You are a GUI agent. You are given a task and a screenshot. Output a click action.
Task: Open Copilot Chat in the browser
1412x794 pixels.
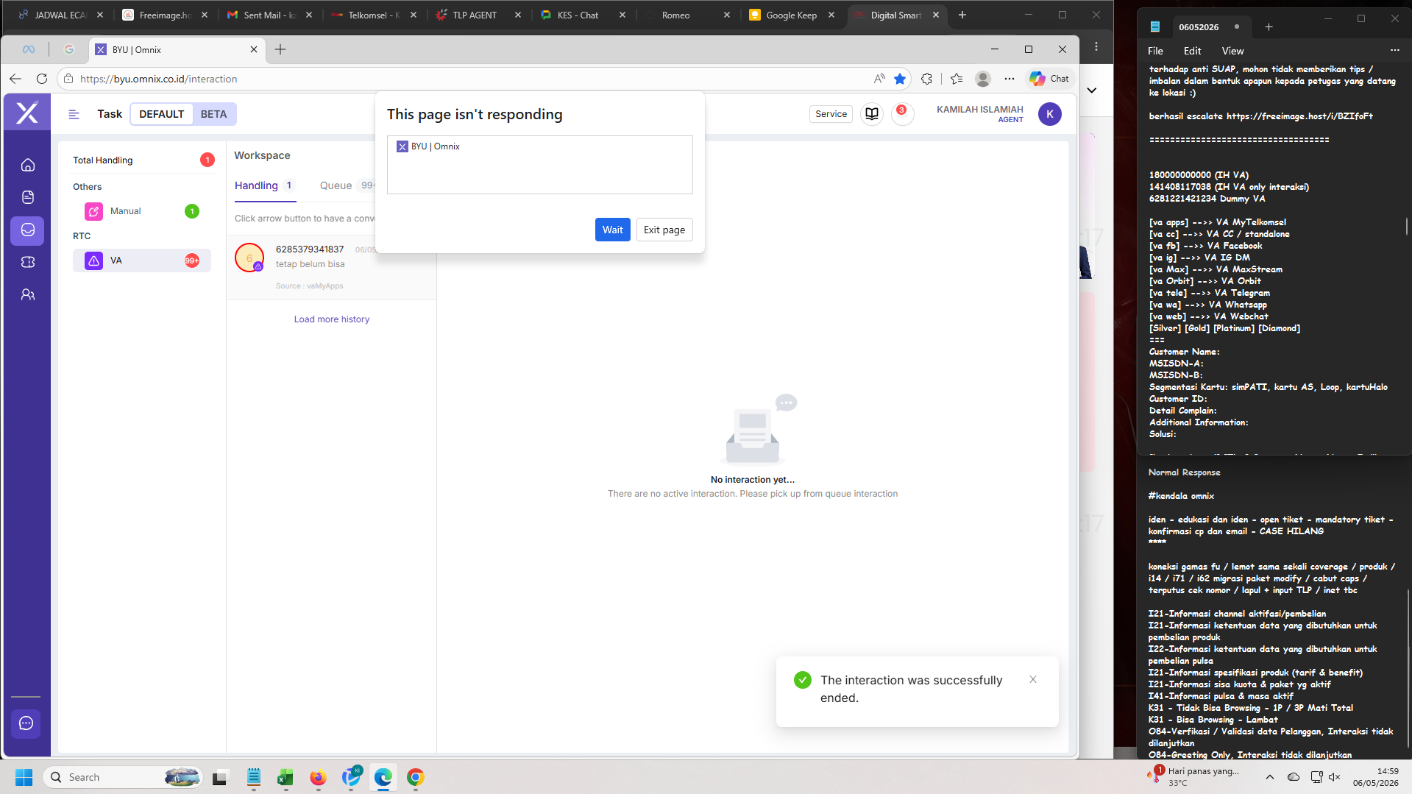[x=1050, y=79]
